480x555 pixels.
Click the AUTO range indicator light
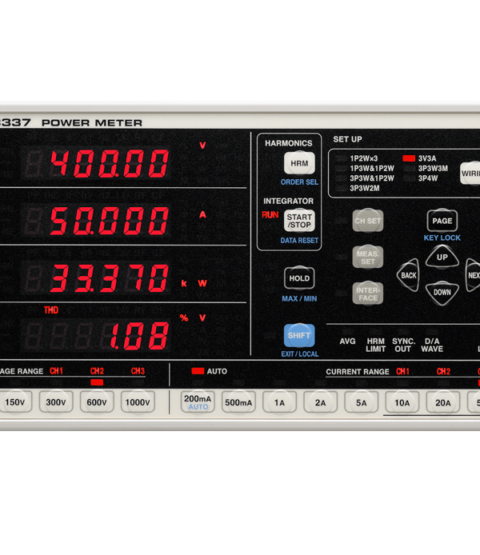click(x=198, y=371)
